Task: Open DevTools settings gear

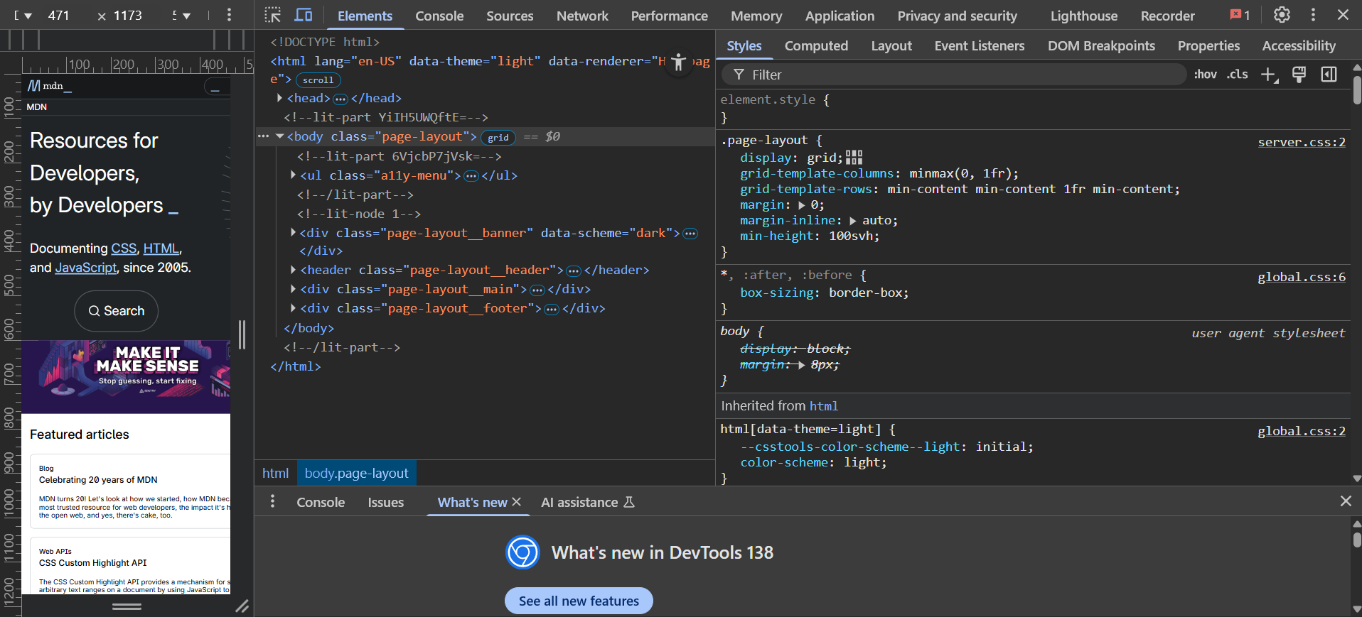Action: pyautogui.click(x=1282, y=15)
